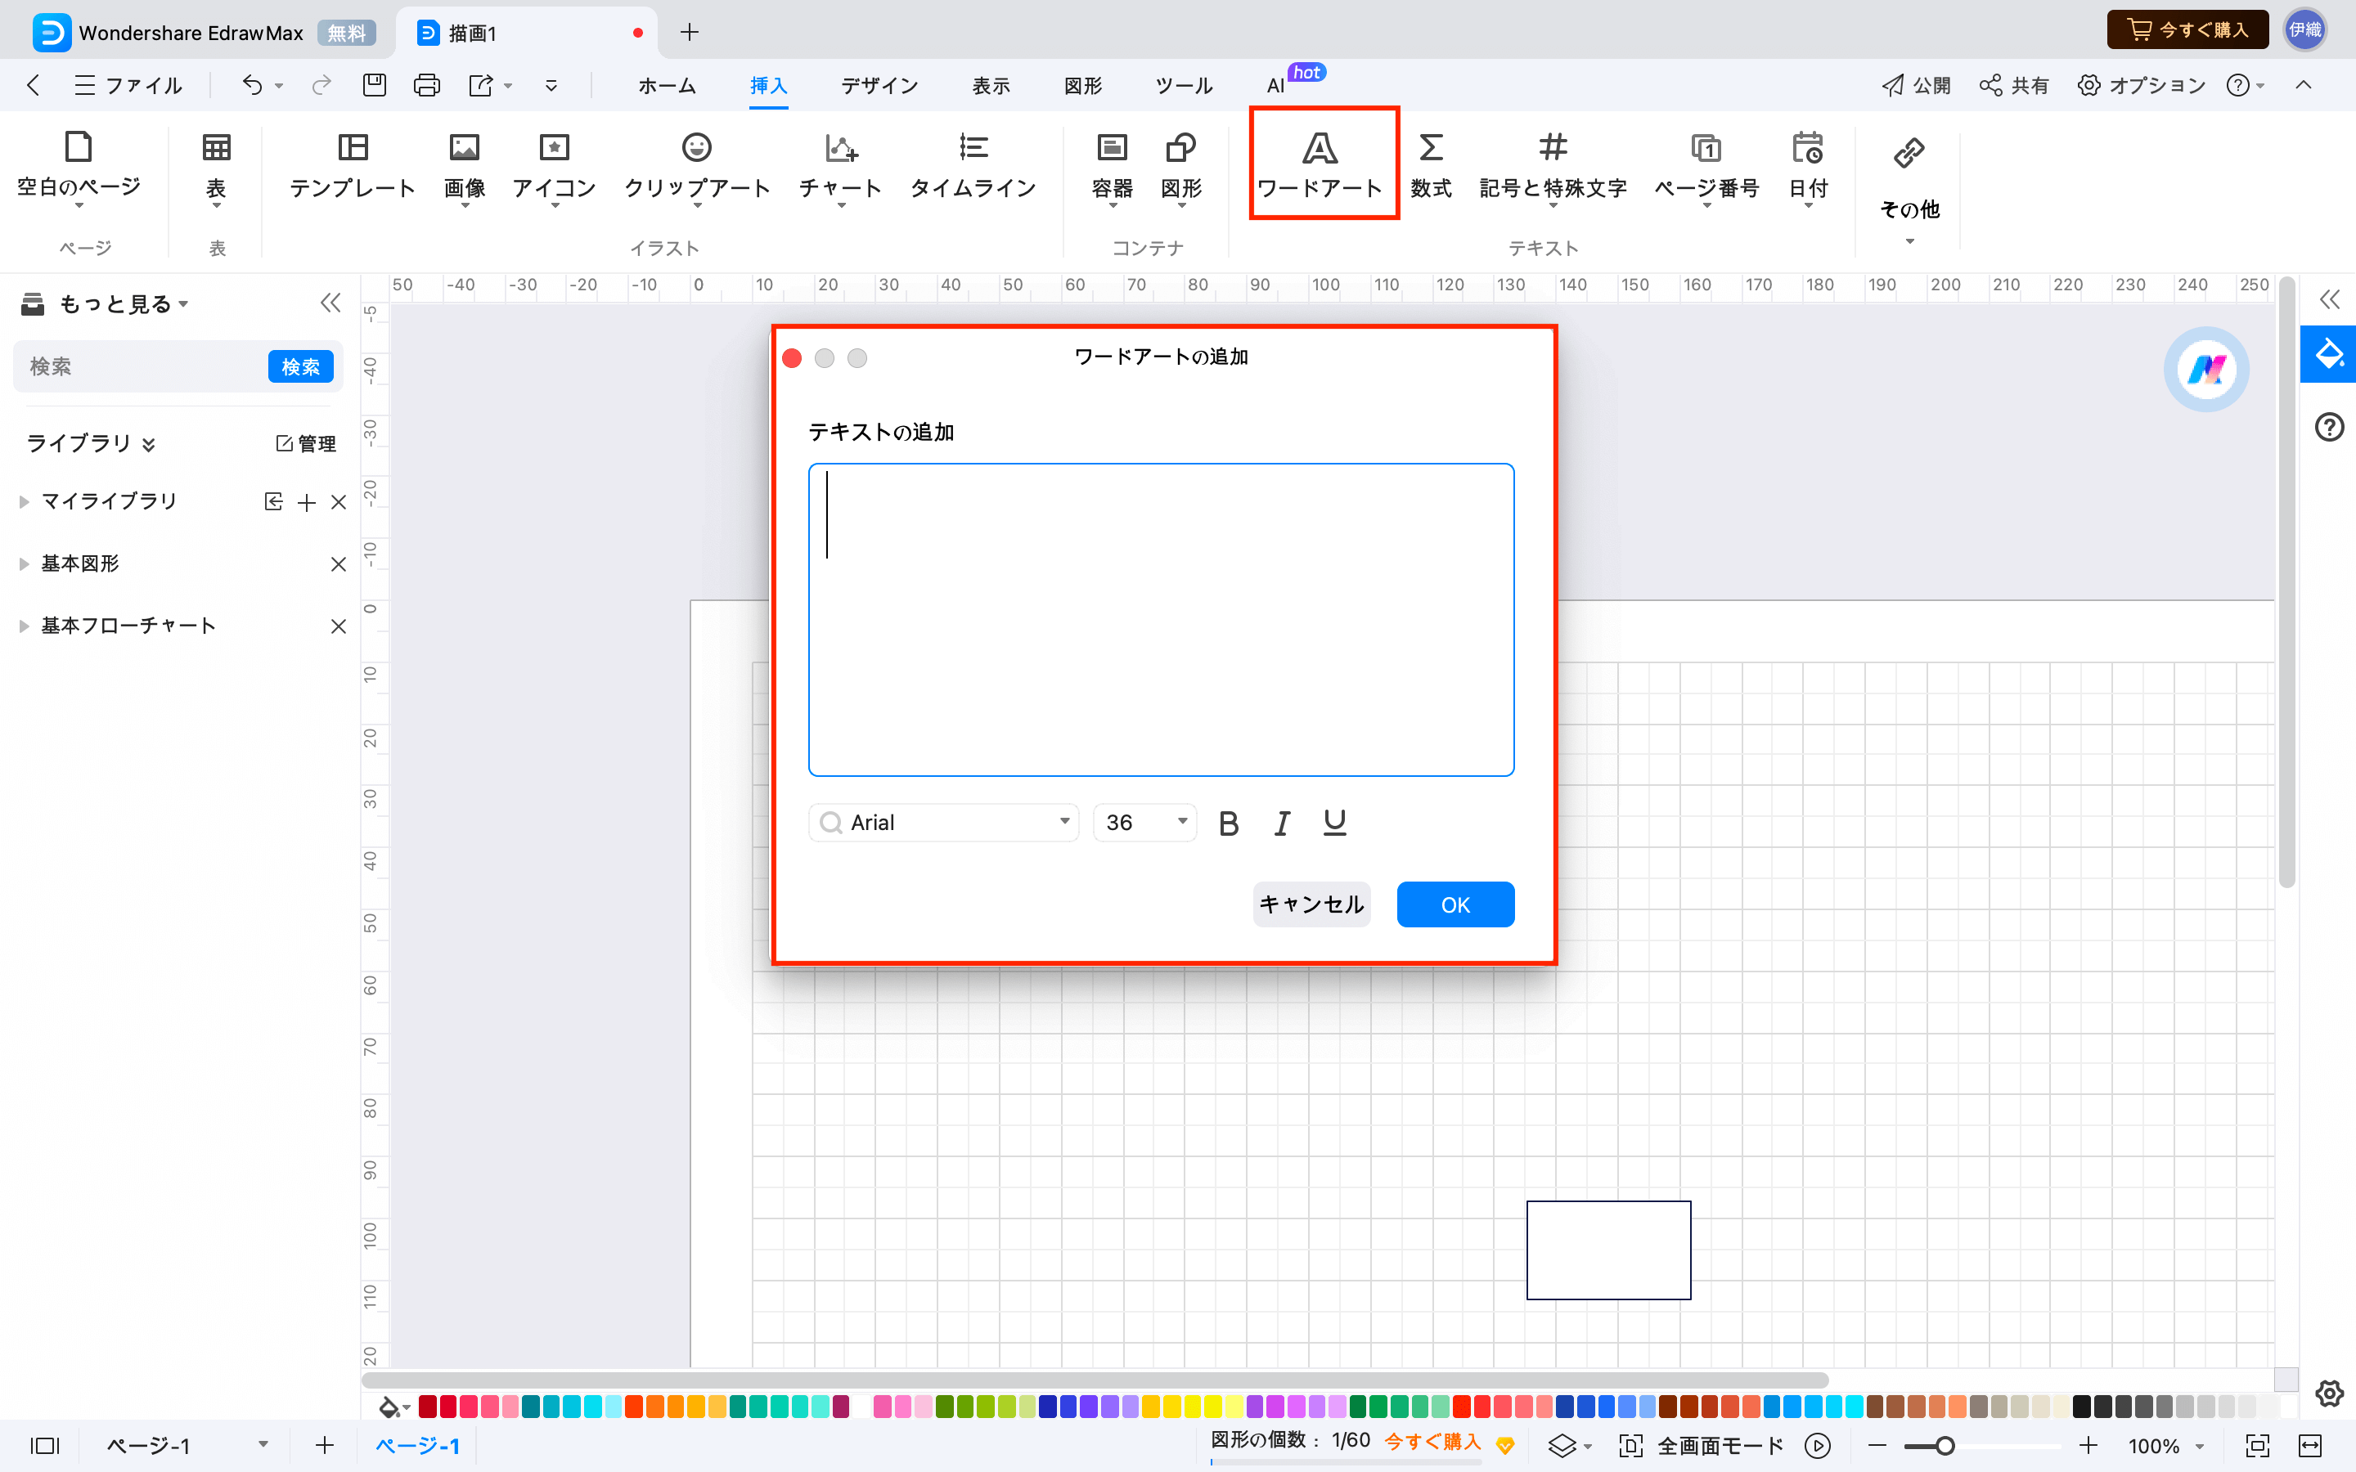The height and width of the screenshot is (1472, 2356).
Task: Toggle 全画面モード full screen mode
Action: coord(1702,1446)
